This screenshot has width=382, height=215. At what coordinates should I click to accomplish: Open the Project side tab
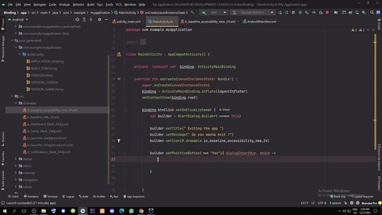(x=3, y=24)
